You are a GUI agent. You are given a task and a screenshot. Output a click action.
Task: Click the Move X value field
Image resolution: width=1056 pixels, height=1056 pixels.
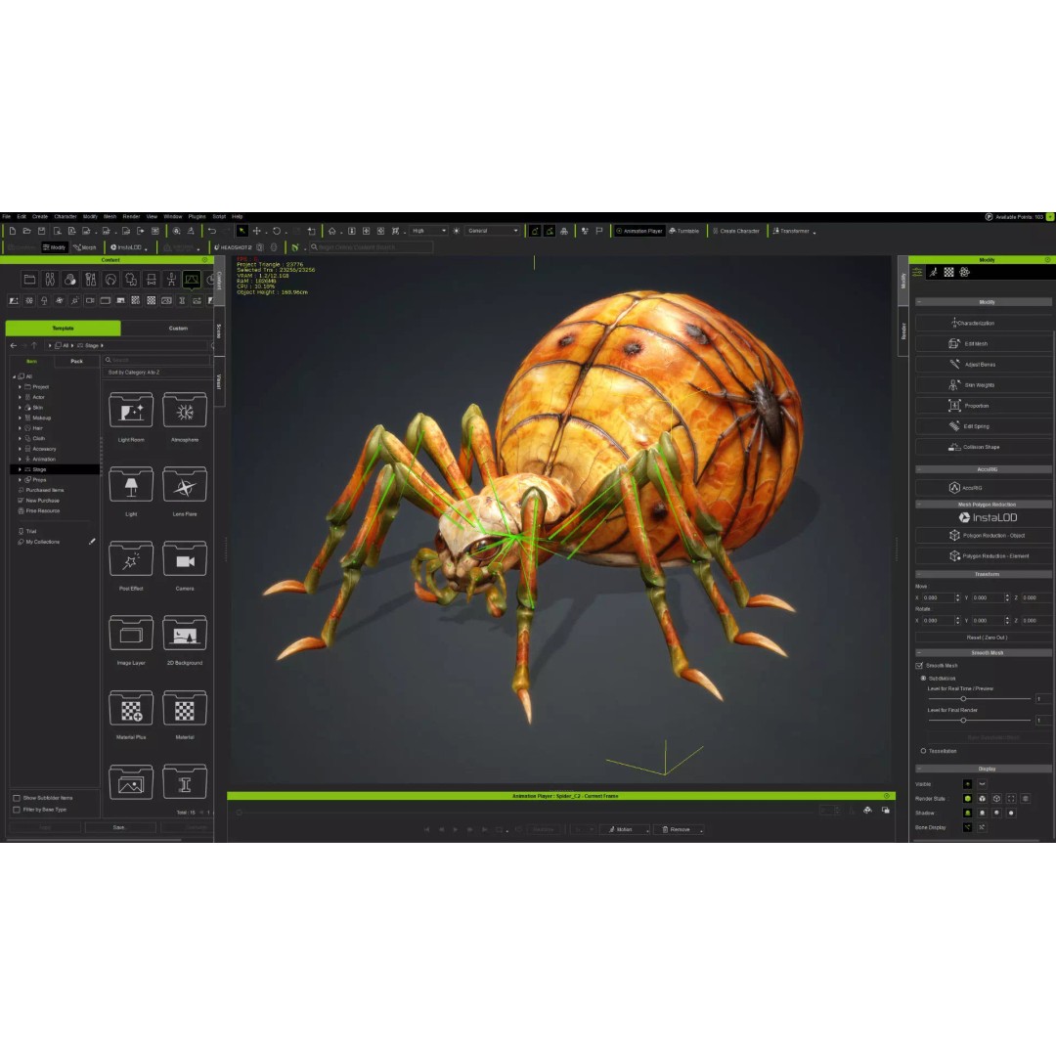(938, 598)
